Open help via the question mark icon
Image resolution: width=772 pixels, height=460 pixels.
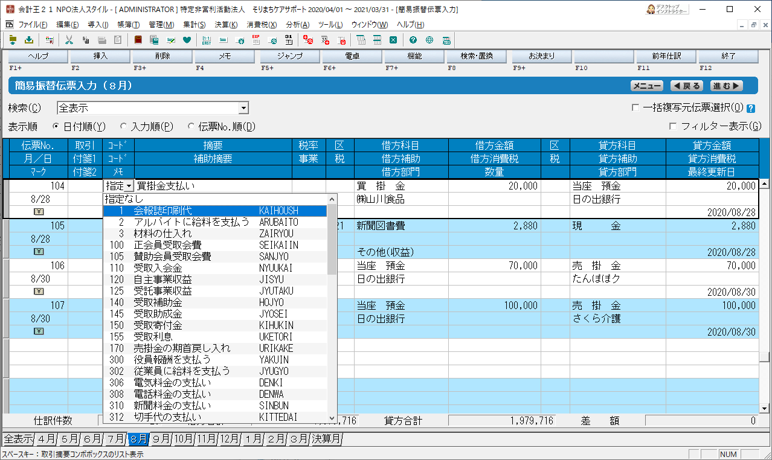(413, 40)
